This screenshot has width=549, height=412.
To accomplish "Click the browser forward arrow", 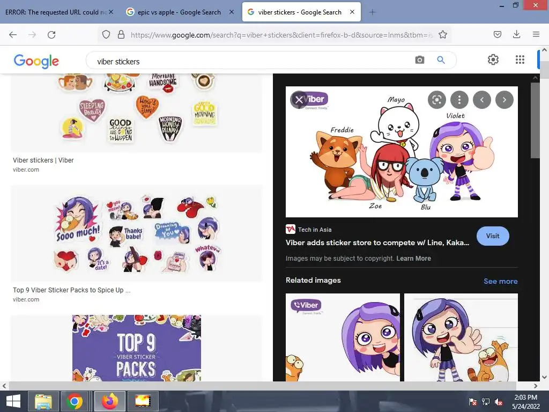I will [x=32, y=35].
